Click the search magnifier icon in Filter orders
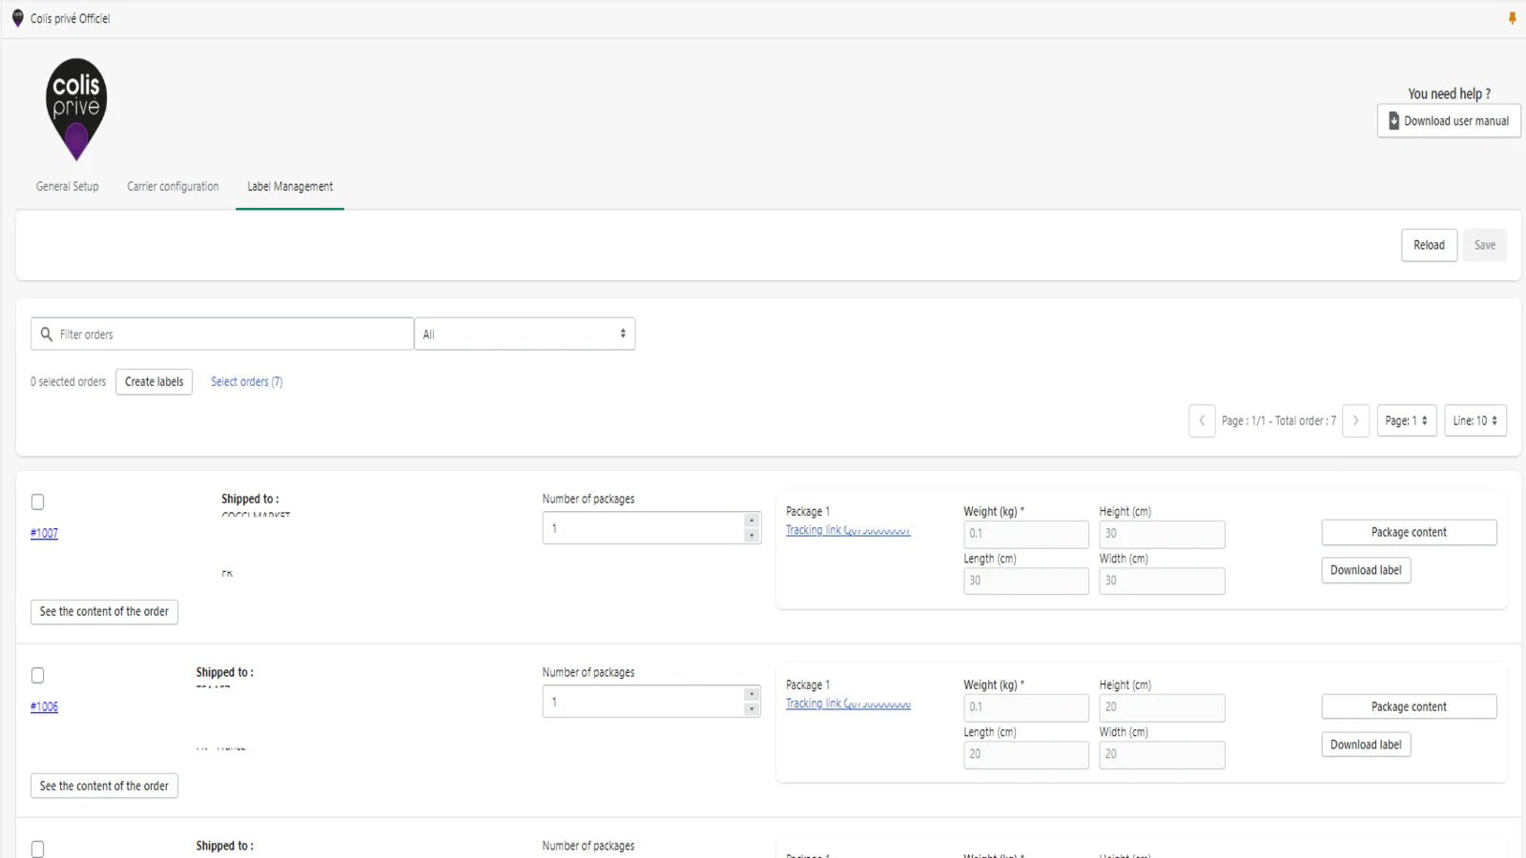The image size is (1526, 858). [47, 335]
